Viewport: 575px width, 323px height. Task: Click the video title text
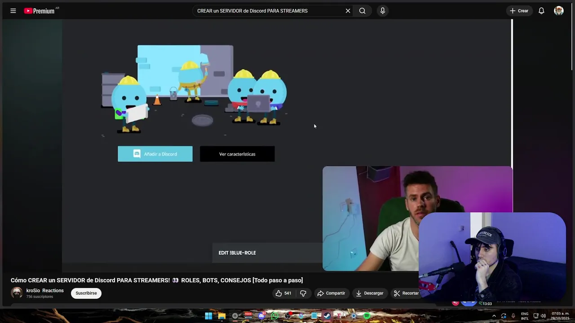point(157,280)
